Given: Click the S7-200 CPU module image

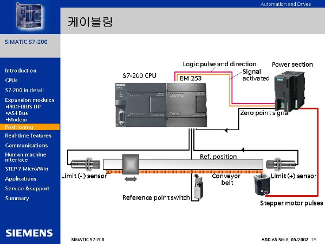Looking at the screenshot, I should [x=141, y=105].
